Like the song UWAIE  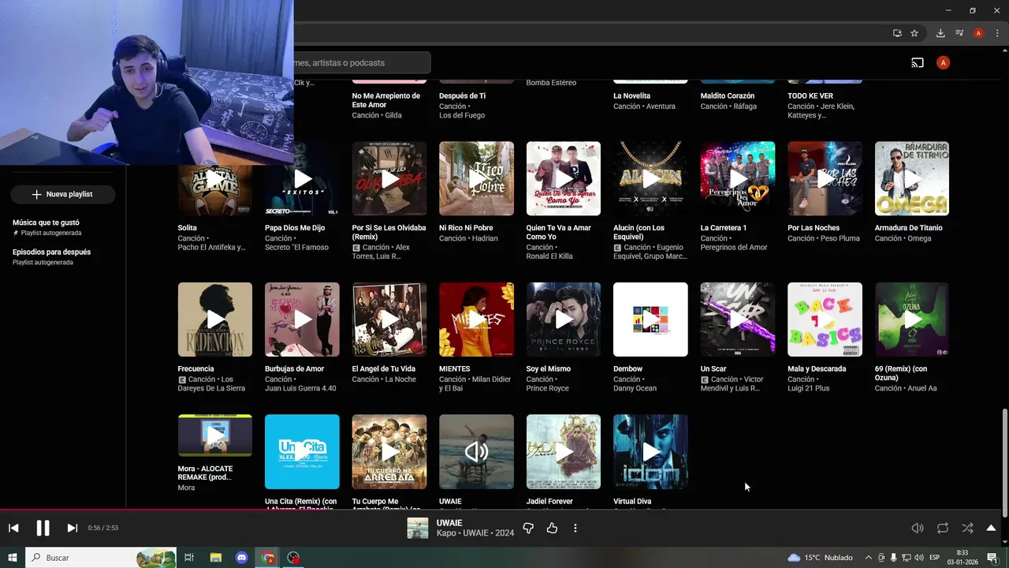click(x=552, y=528)
